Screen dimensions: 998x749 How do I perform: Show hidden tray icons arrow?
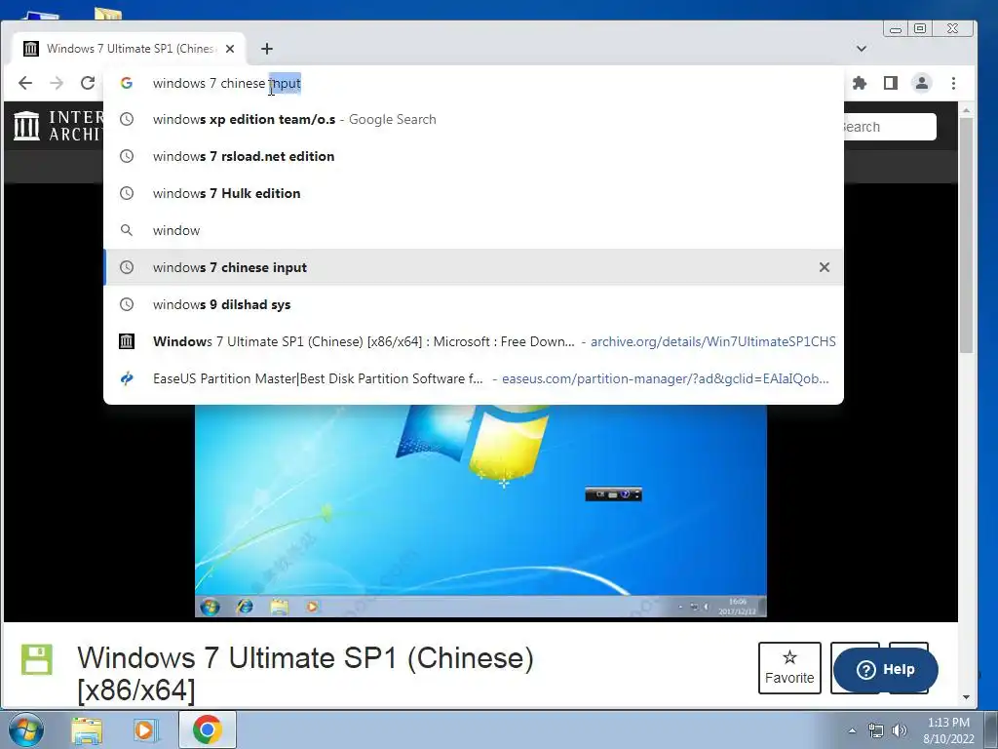click(852, 730)
